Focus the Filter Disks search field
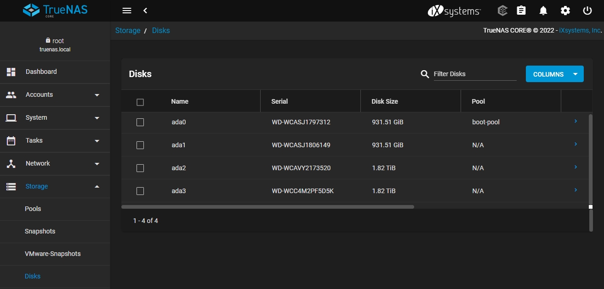The width and height of the screenshot is (604, 289). (x=474, y=74)
